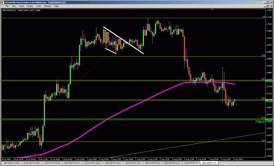Open the Charts menu
274x166 pixels.
(x=30, y=6)
